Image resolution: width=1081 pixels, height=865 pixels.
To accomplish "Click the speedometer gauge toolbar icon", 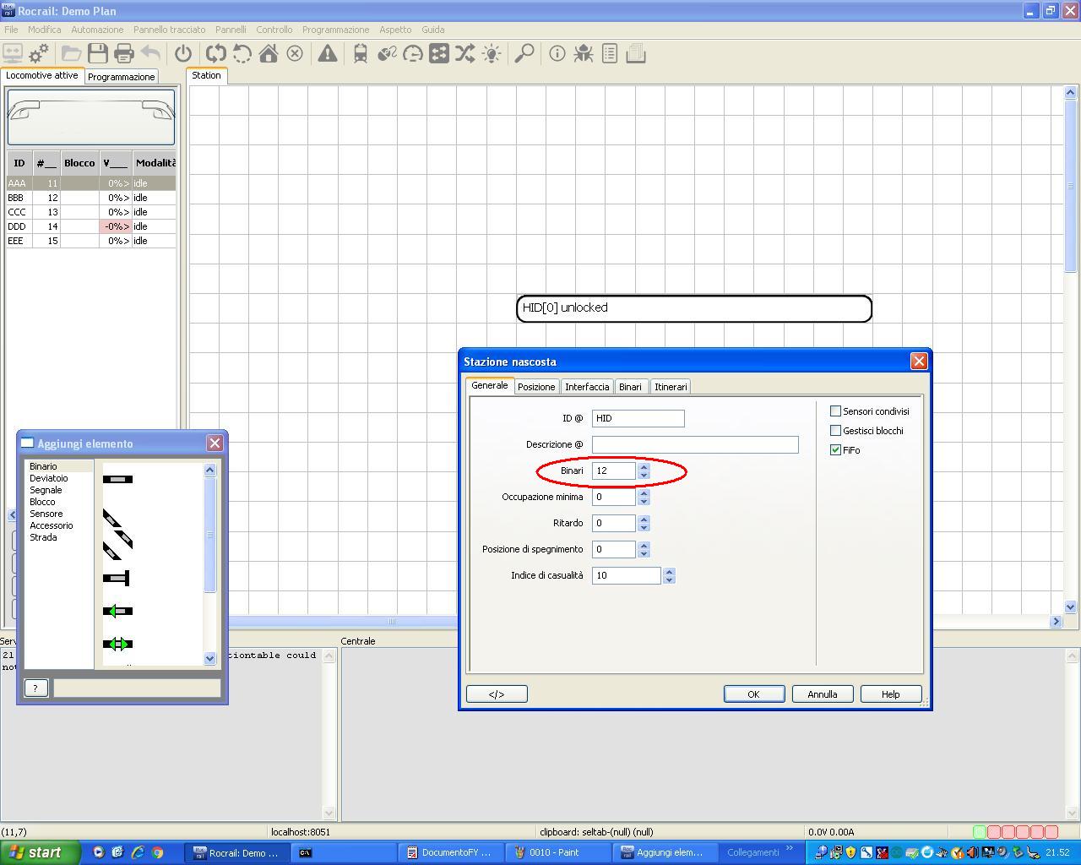I will coord(413,54).
